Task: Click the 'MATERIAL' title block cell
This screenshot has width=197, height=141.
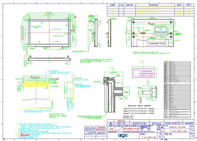Action: pos(157,123)
